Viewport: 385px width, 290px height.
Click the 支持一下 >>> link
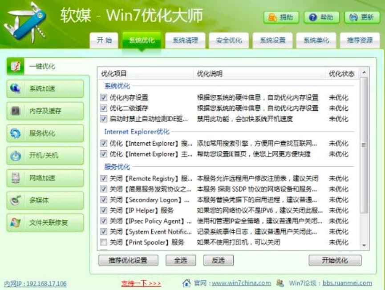(x=141, y=284)
